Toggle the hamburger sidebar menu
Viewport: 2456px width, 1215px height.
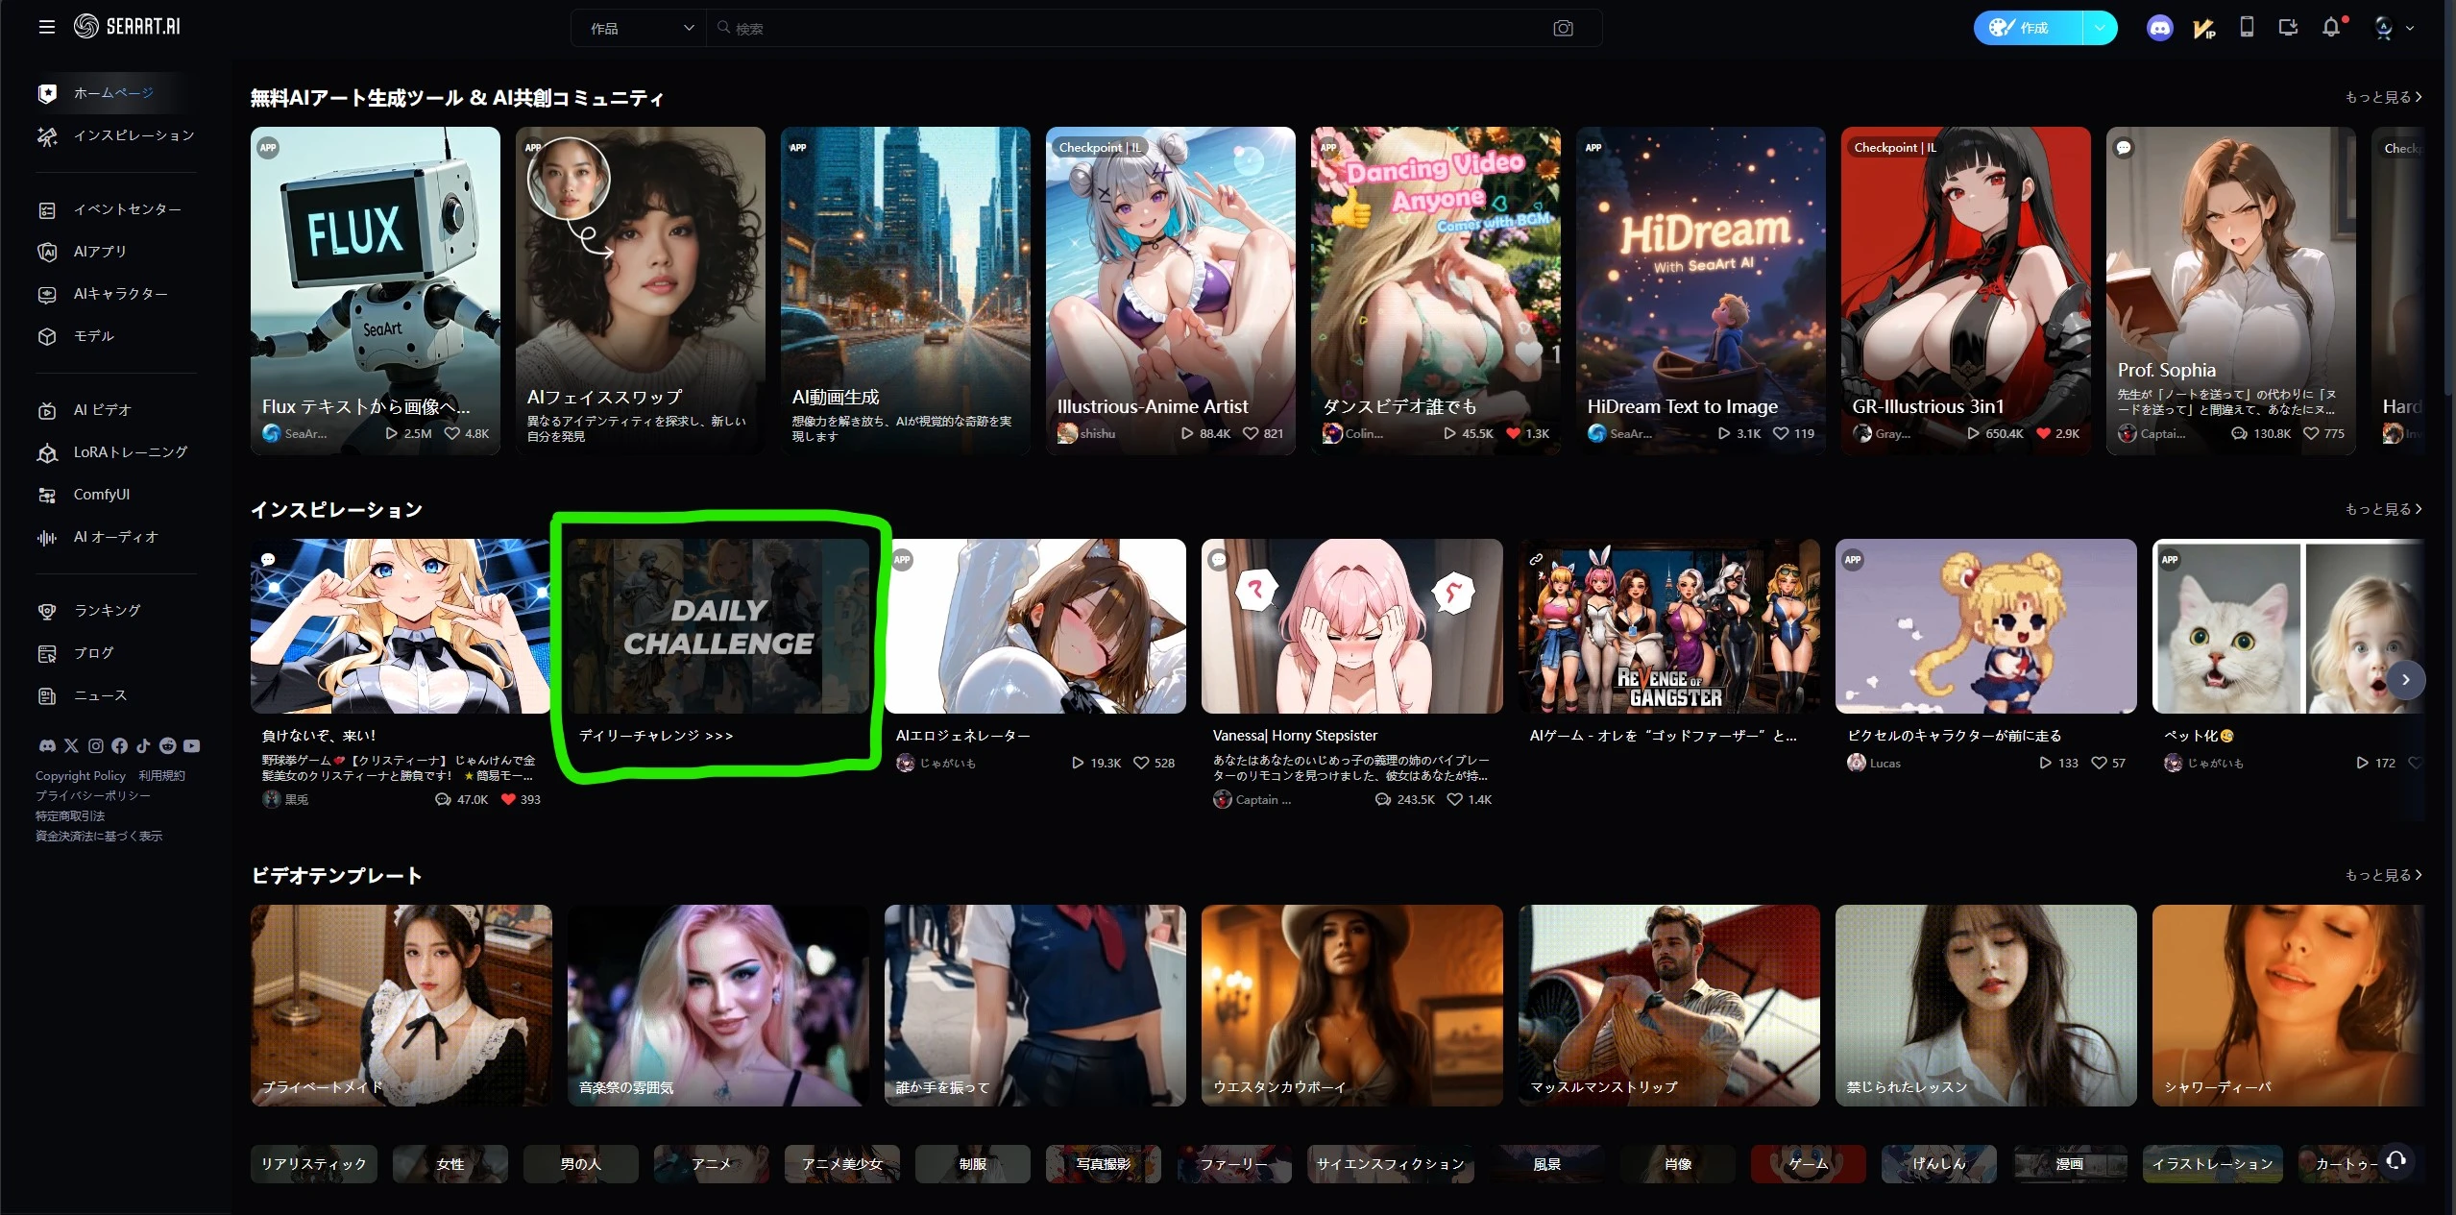point(46,27)
